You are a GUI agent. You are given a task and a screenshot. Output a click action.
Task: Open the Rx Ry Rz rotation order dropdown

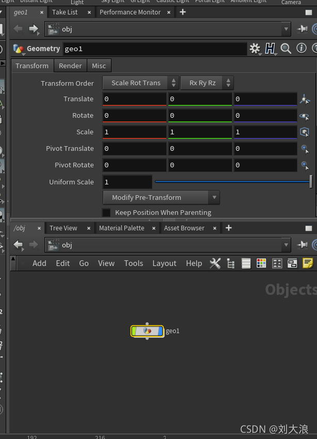pyautogui.click(x=207, y=83)
